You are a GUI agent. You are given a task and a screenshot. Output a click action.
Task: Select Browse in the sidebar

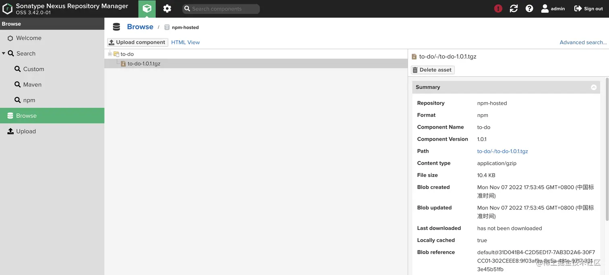pyautogui.click(x=52, y=115)
